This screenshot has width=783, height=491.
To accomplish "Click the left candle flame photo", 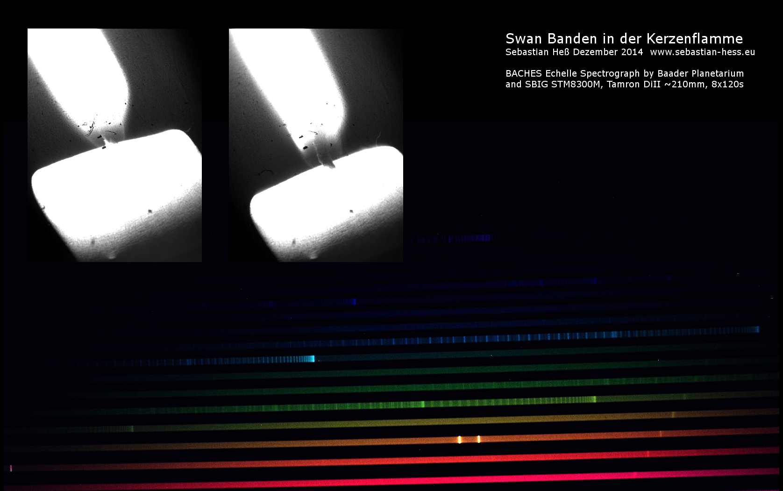I will [114, 145].
